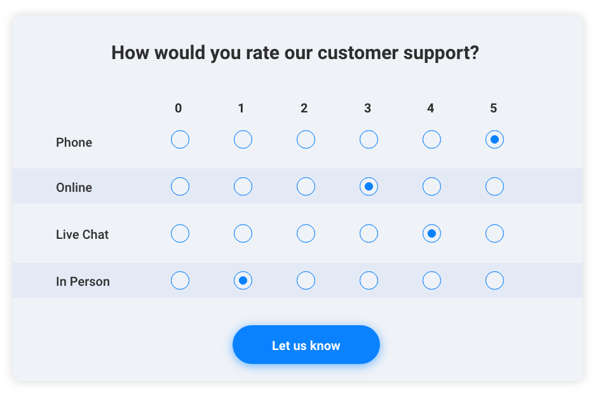Click the selected 5 rating for Phone
The height and width of the screenshot is (404, 603).
494,140
